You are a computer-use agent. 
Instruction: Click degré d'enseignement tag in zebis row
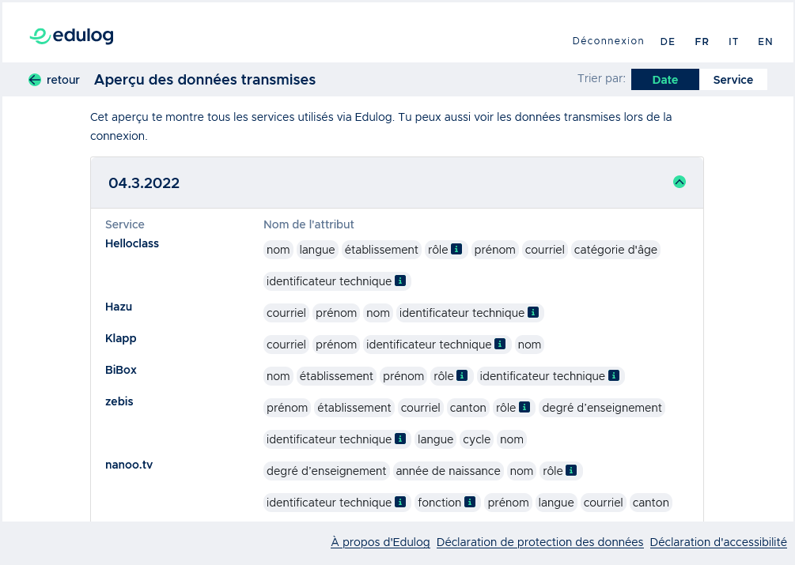pyautogui.click(x=602, y=408)
